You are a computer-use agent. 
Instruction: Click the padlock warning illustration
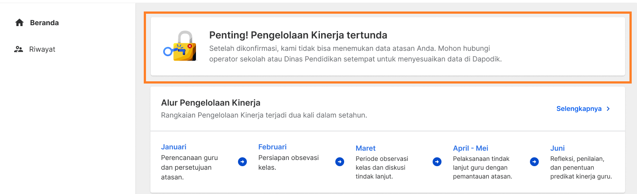point(180,46)
